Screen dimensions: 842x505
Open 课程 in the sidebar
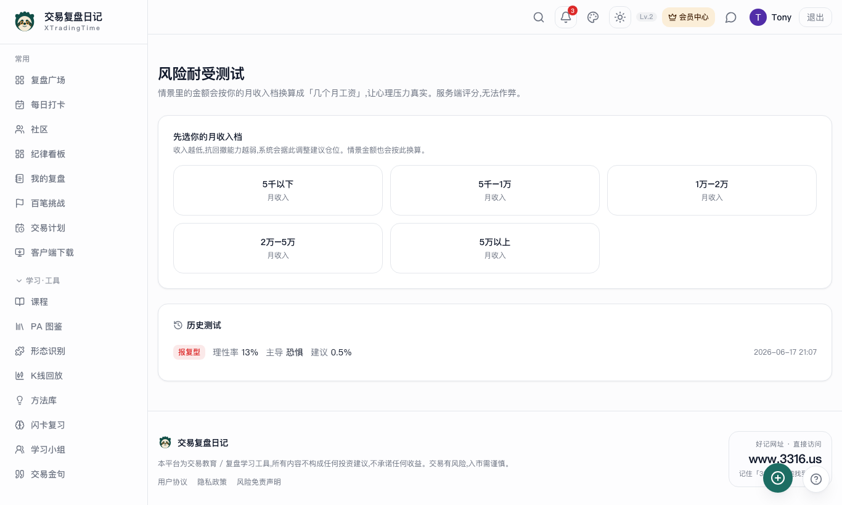click(x=73, y=302)
